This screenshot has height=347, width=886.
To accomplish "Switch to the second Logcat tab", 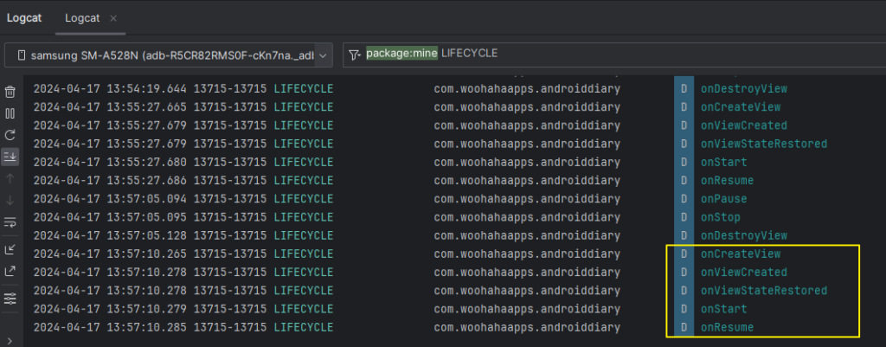I will coord(82,18).
